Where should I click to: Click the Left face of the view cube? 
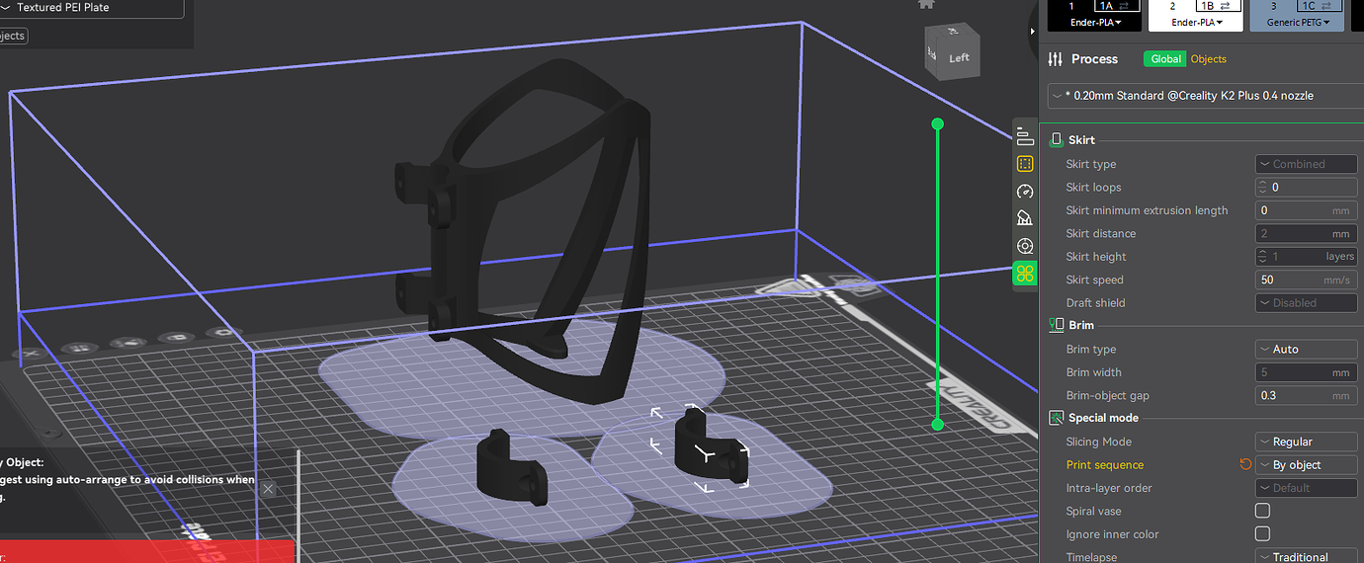(x=958, y=57)
